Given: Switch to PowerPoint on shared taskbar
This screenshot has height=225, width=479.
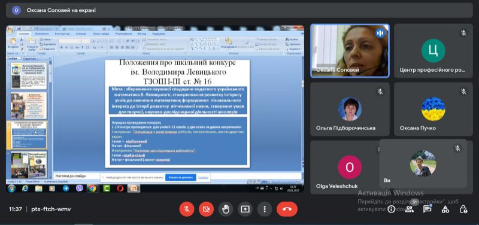Looking at the screenshot, I should (x=134, y=188).
